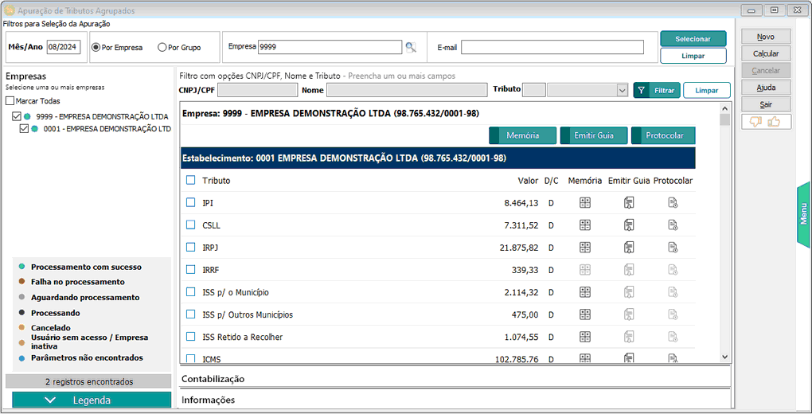Click the E-mail input field

(552, 47)
